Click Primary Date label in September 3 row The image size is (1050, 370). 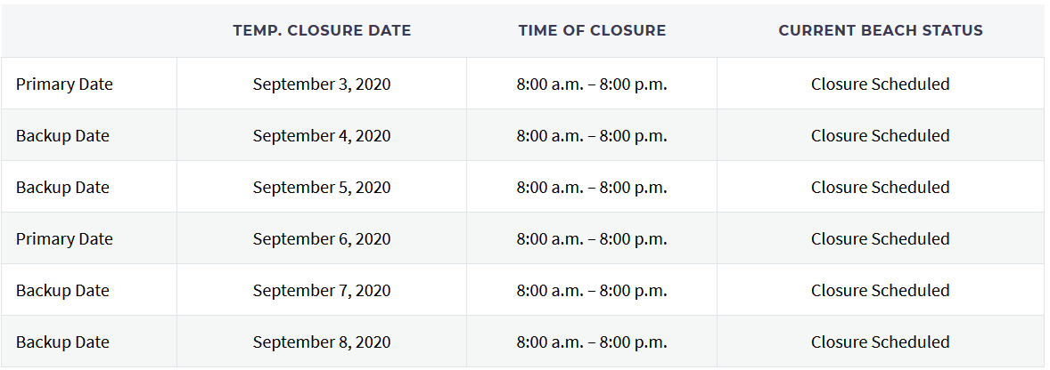click(x=64, y=84)
